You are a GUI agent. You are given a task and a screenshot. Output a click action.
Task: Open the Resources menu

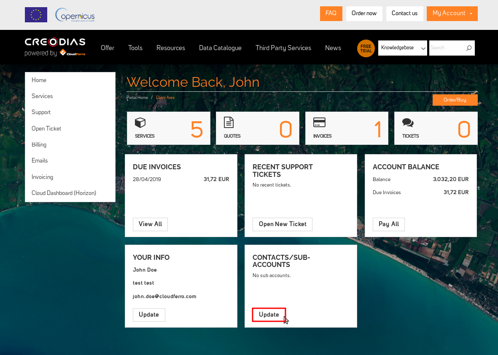click(170, 48)
